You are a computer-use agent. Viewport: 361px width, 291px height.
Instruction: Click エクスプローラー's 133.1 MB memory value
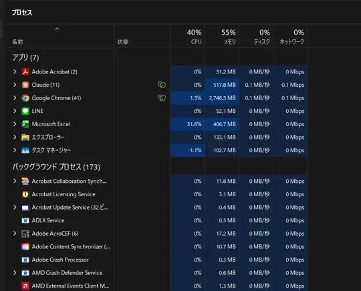225,137
